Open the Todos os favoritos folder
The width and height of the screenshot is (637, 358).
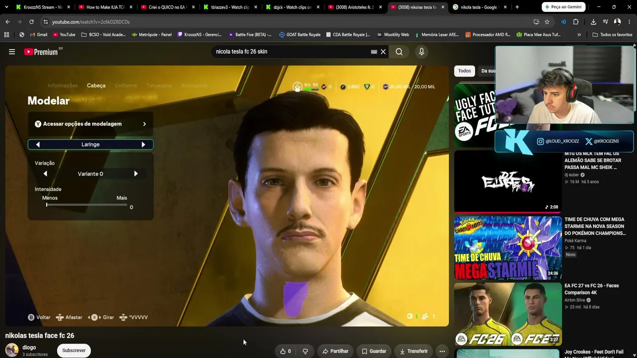click(613, 35)
